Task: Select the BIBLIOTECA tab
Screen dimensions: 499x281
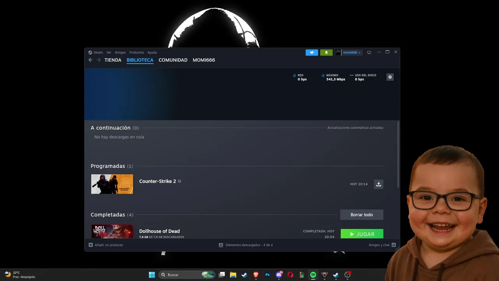Action: pyautogui.click(x=140, y=60)
